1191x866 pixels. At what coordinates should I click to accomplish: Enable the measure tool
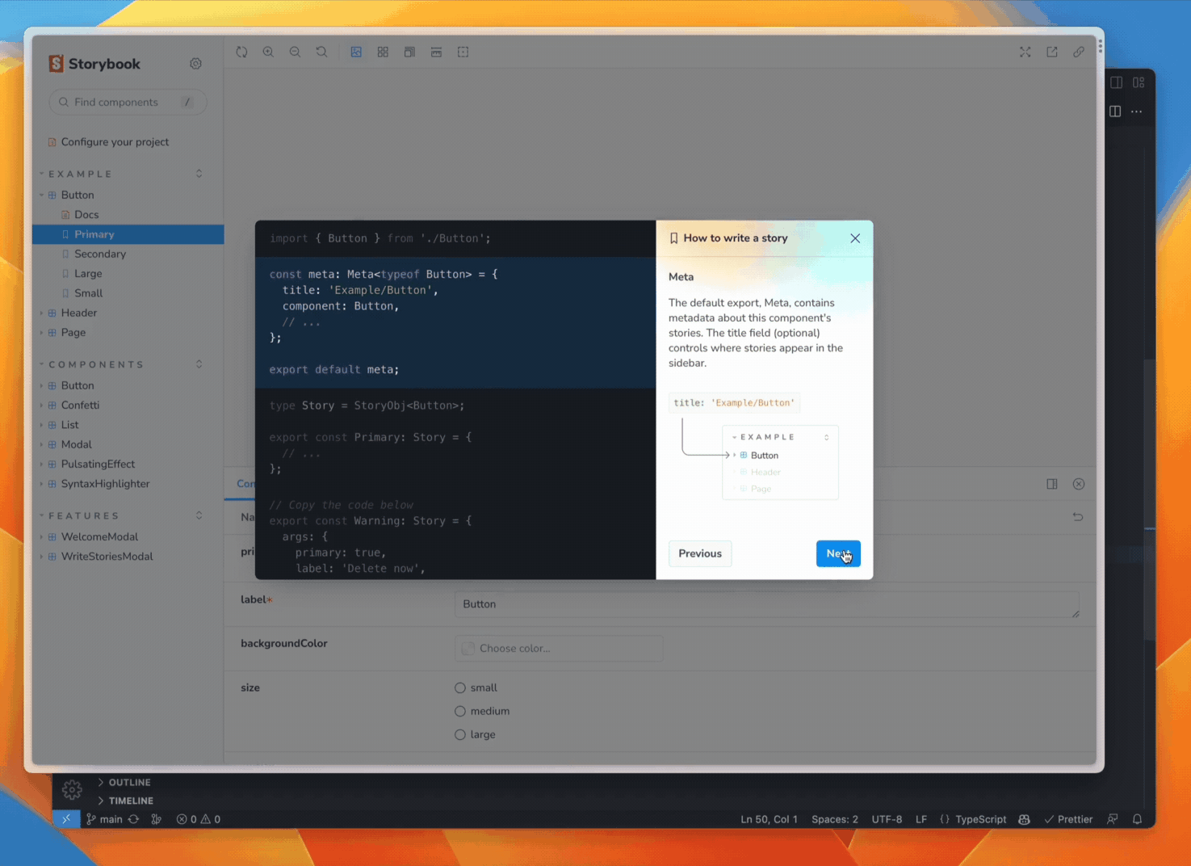(436, 52)
